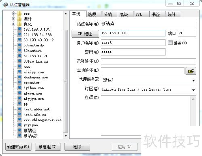The width and height of the screenshot is (202, 156).
Task: Click the site list scrollbar thumb
Action: 65,81
